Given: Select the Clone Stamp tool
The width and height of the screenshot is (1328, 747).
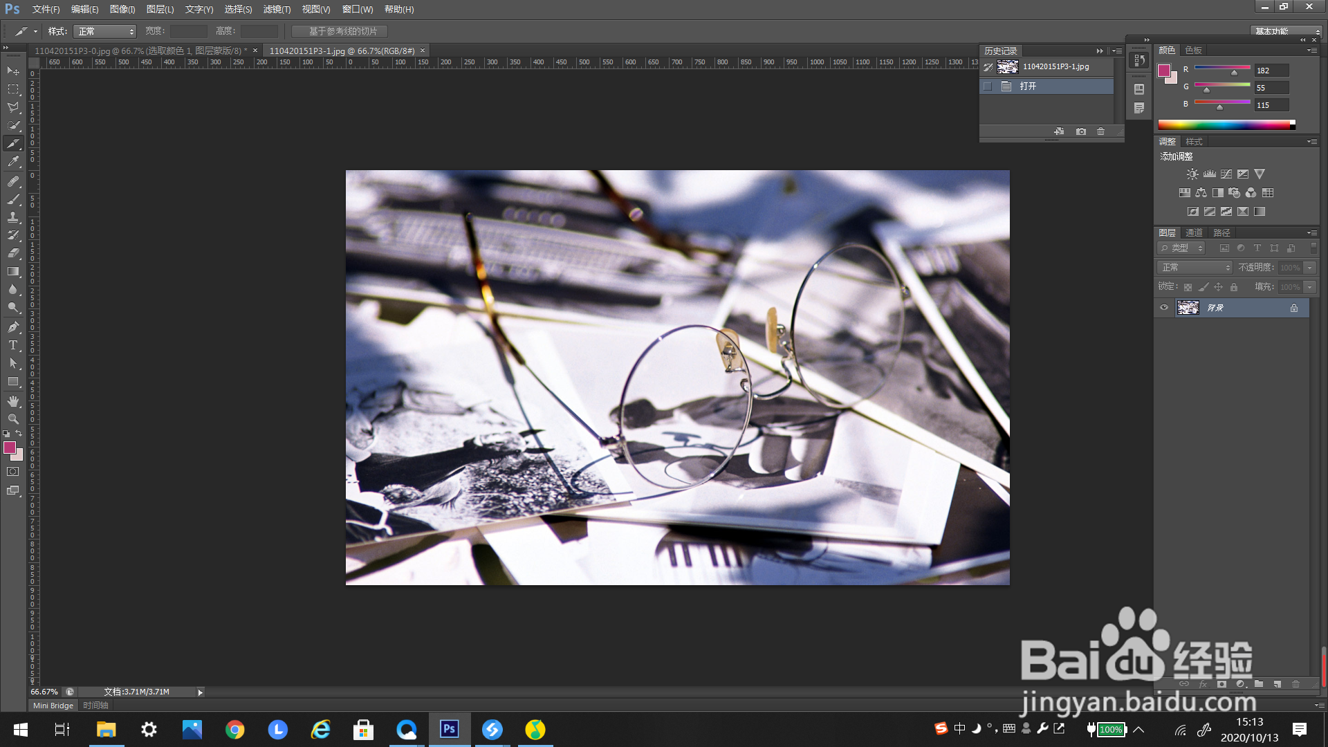Looking at the screenshot, I should (x=13, y=217).
